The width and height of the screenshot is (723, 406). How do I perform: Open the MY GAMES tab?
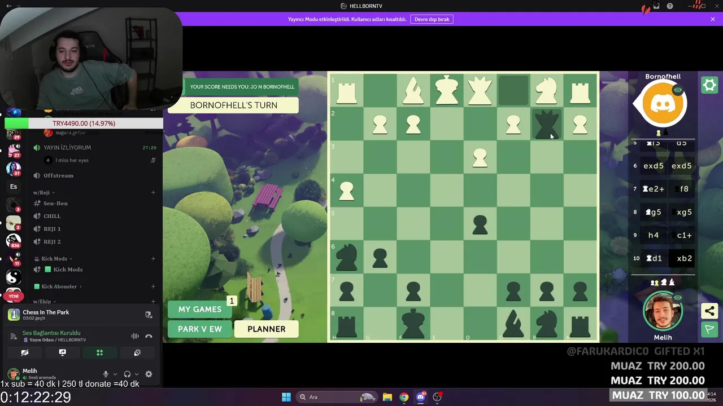pyautogui.click(x=200, y=309)
